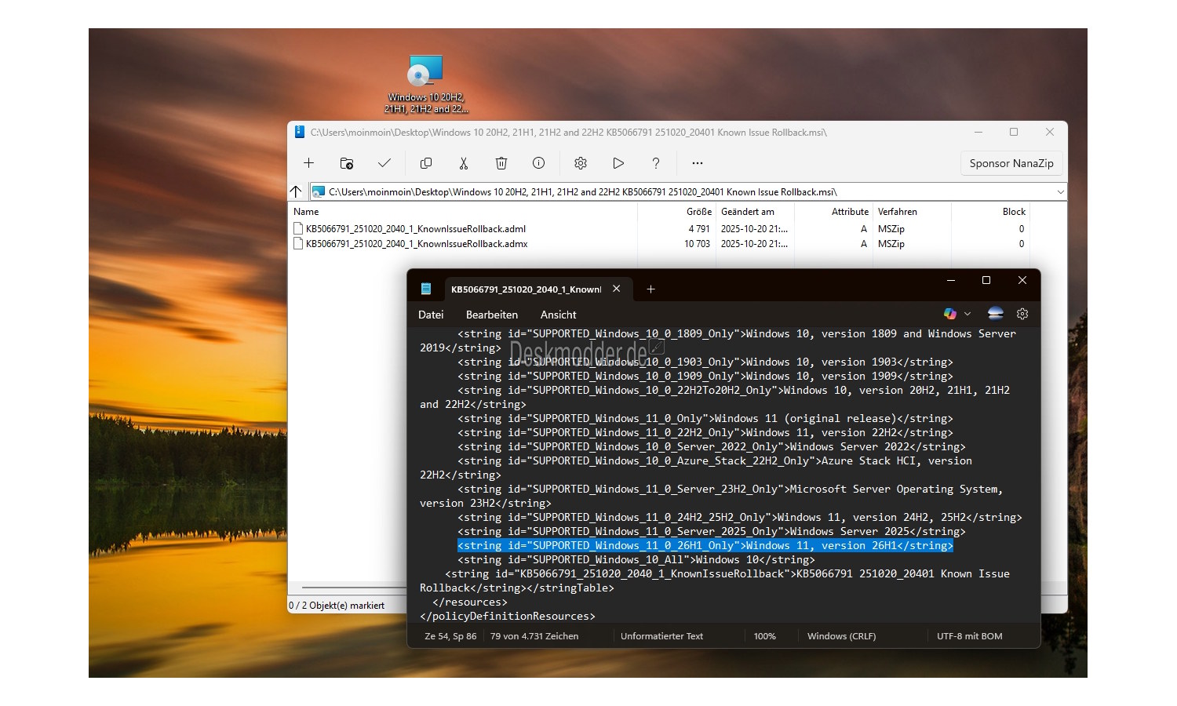
Task: Open the Datei menu
Action: (431, 315)
